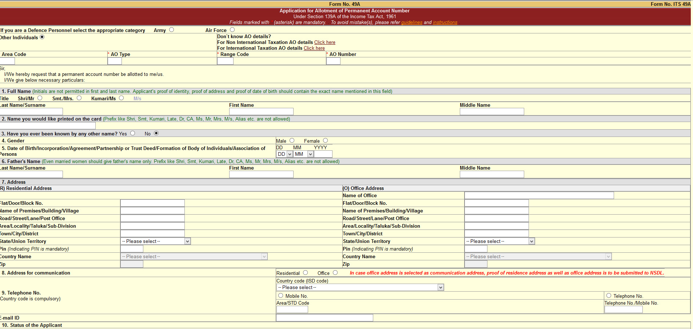This screenshot has height=329, width=693.
Task: Focus the Range Code input field
Action: 225,61
